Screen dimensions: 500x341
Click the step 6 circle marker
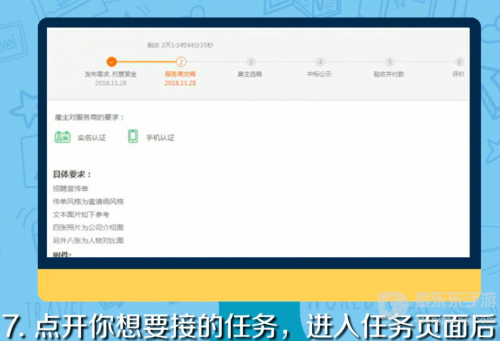pyautogui.click(x=459, y=62)
